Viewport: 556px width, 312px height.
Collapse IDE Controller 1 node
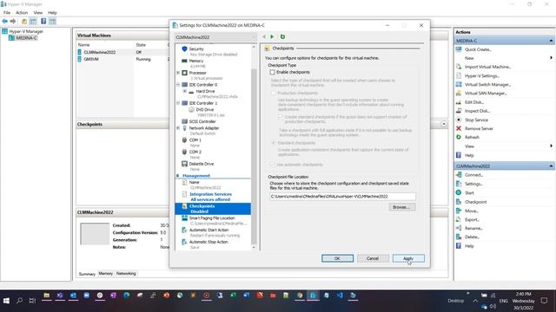click(x=178, y=103)
